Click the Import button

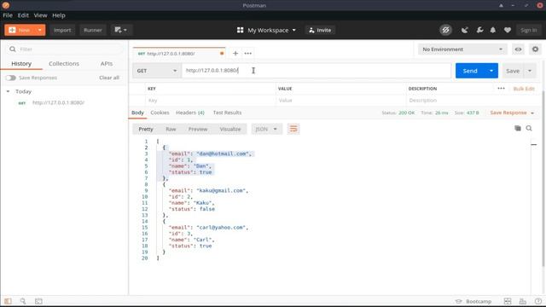62,30
